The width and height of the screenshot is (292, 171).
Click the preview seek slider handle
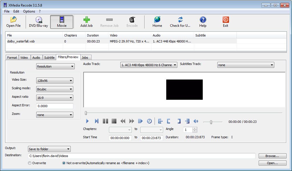click(86, 113)
